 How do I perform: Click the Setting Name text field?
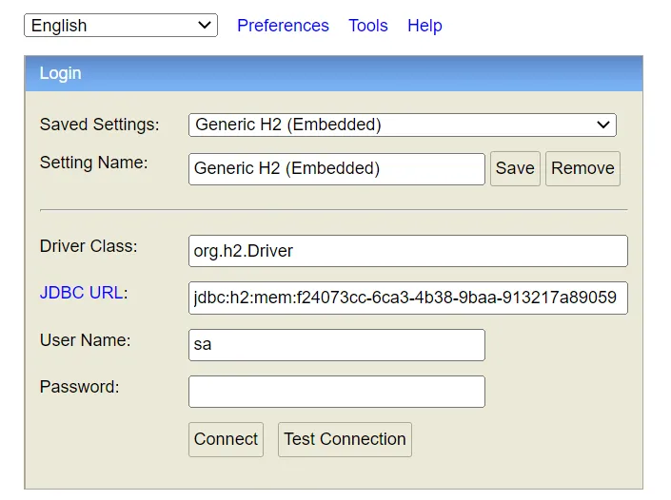point(336,169)
